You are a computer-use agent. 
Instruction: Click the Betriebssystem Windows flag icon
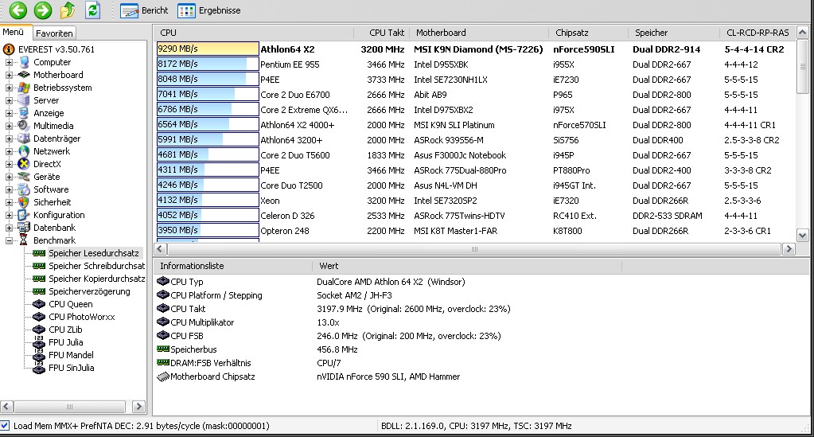pyautogui.click(x=24, y=88)
